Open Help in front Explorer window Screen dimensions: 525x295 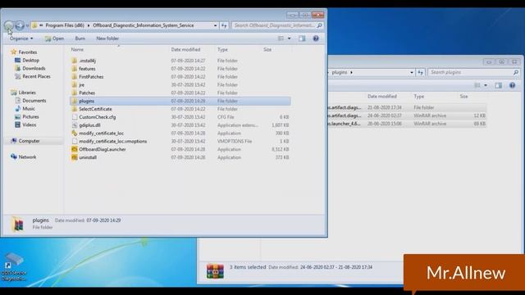(316, 39)
